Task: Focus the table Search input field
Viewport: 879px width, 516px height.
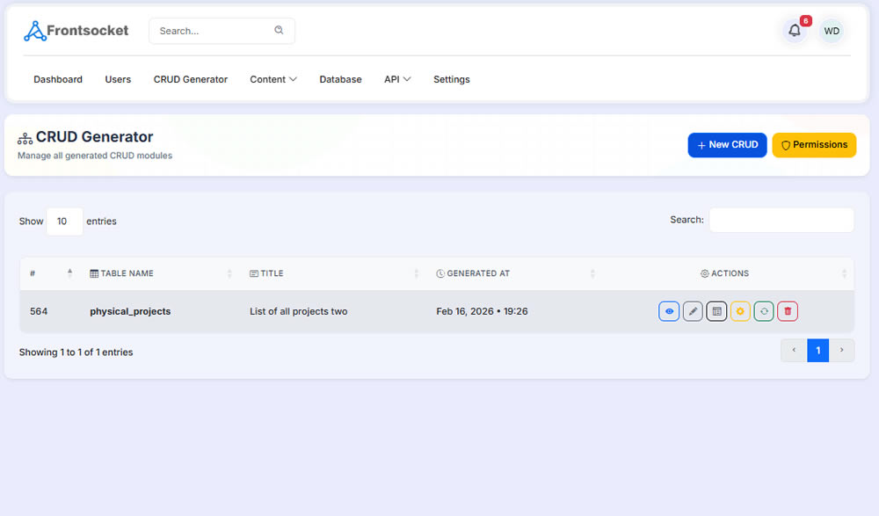Action: 781,220
